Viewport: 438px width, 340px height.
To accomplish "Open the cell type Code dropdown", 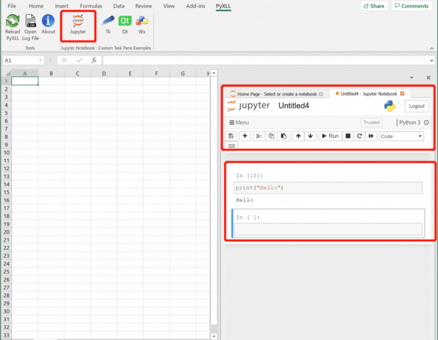I will coord(401,136).
